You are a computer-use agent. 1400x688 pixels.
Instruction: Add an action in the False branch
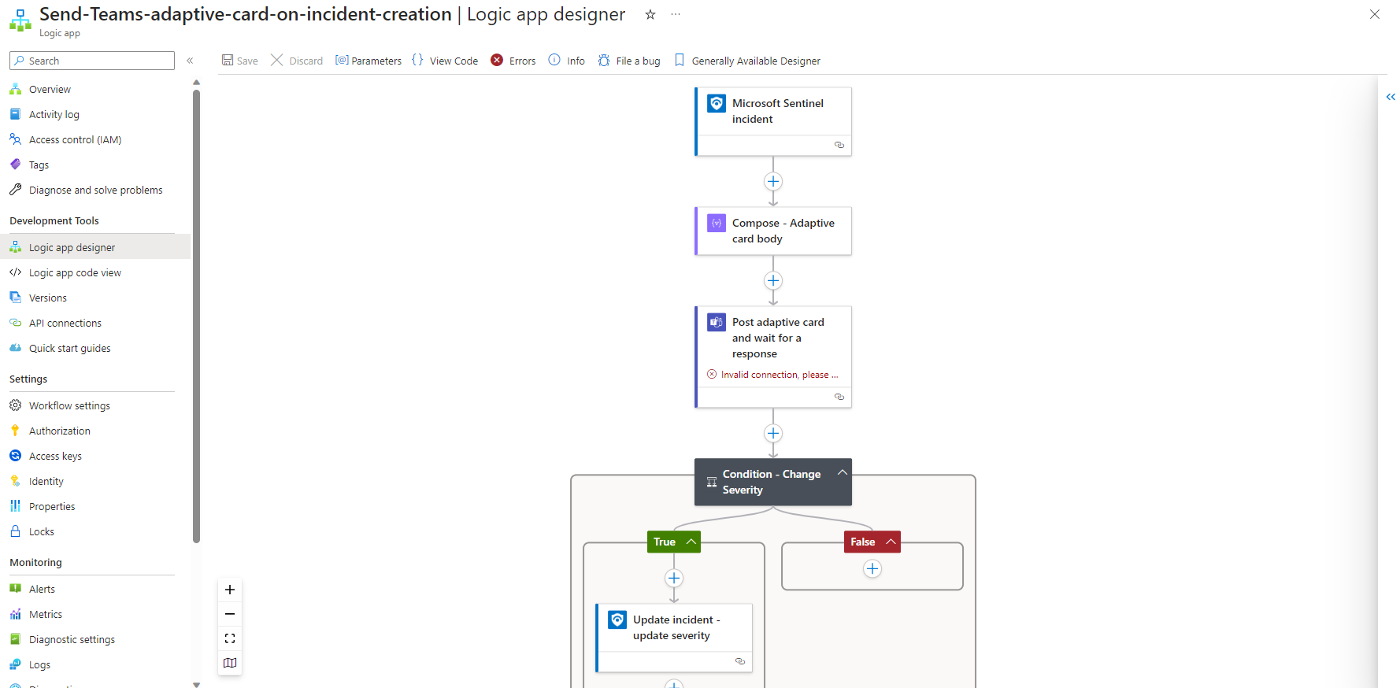pyautogui.click(x=872, y=568)
